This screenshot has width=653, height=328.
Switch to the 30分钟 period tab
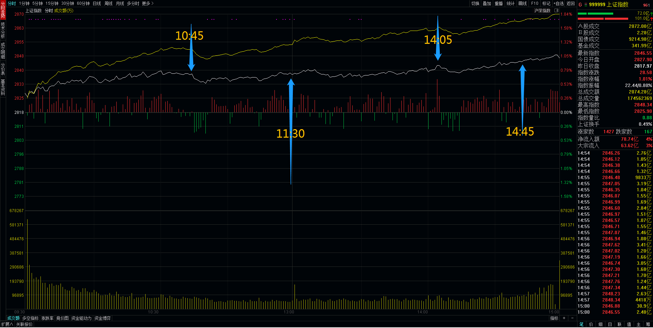coord(68,3)
